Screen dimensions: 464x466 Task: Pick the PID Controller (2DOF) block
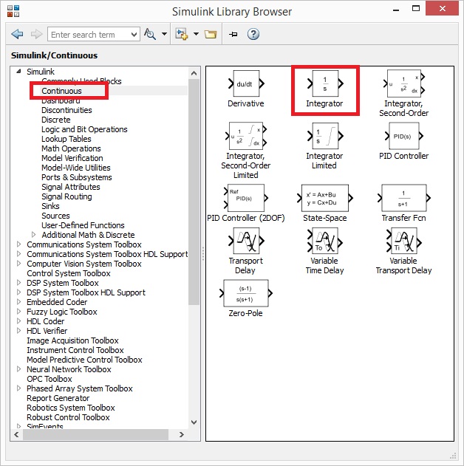click(x=246, y=198)
